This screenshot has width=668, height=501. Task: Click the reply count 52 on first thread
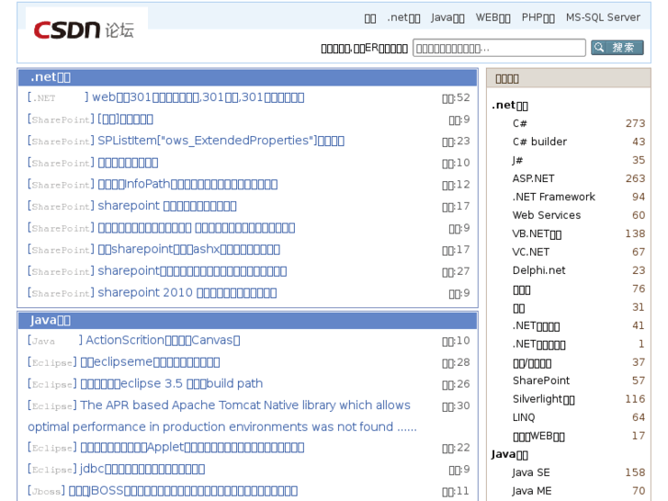456,98
